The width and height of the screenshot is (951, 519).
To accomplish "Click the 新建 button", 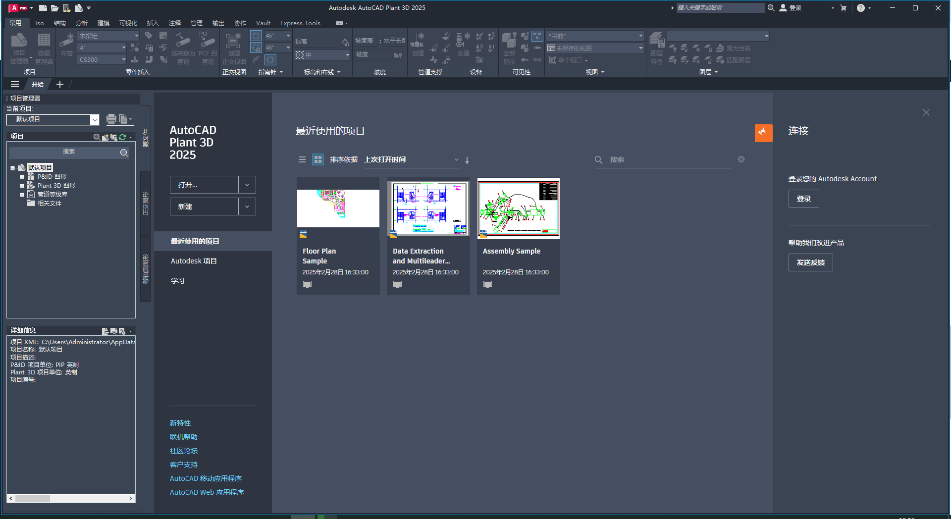I will point(204,207).
